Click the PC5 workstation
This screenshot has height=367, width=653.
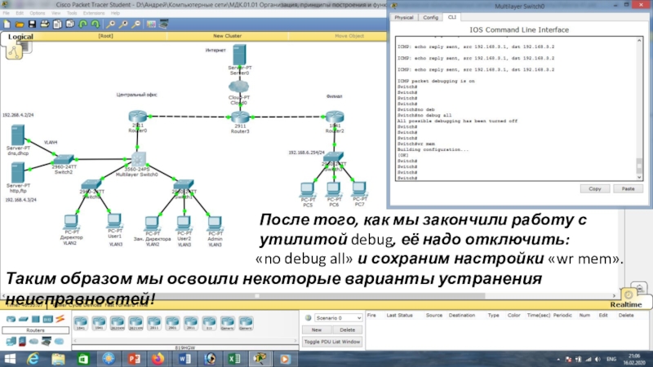coord(308,190)
